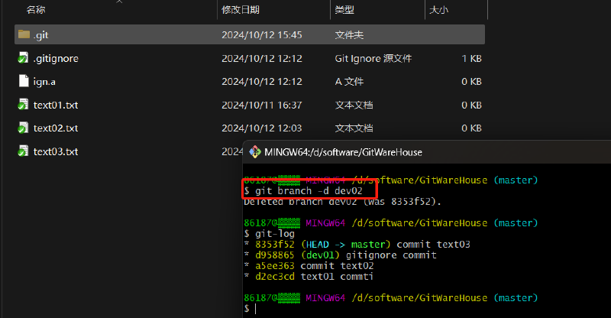Click commit hash a5ee363 in log
This screenshot has width=611, height=318.
click(275, 266)
